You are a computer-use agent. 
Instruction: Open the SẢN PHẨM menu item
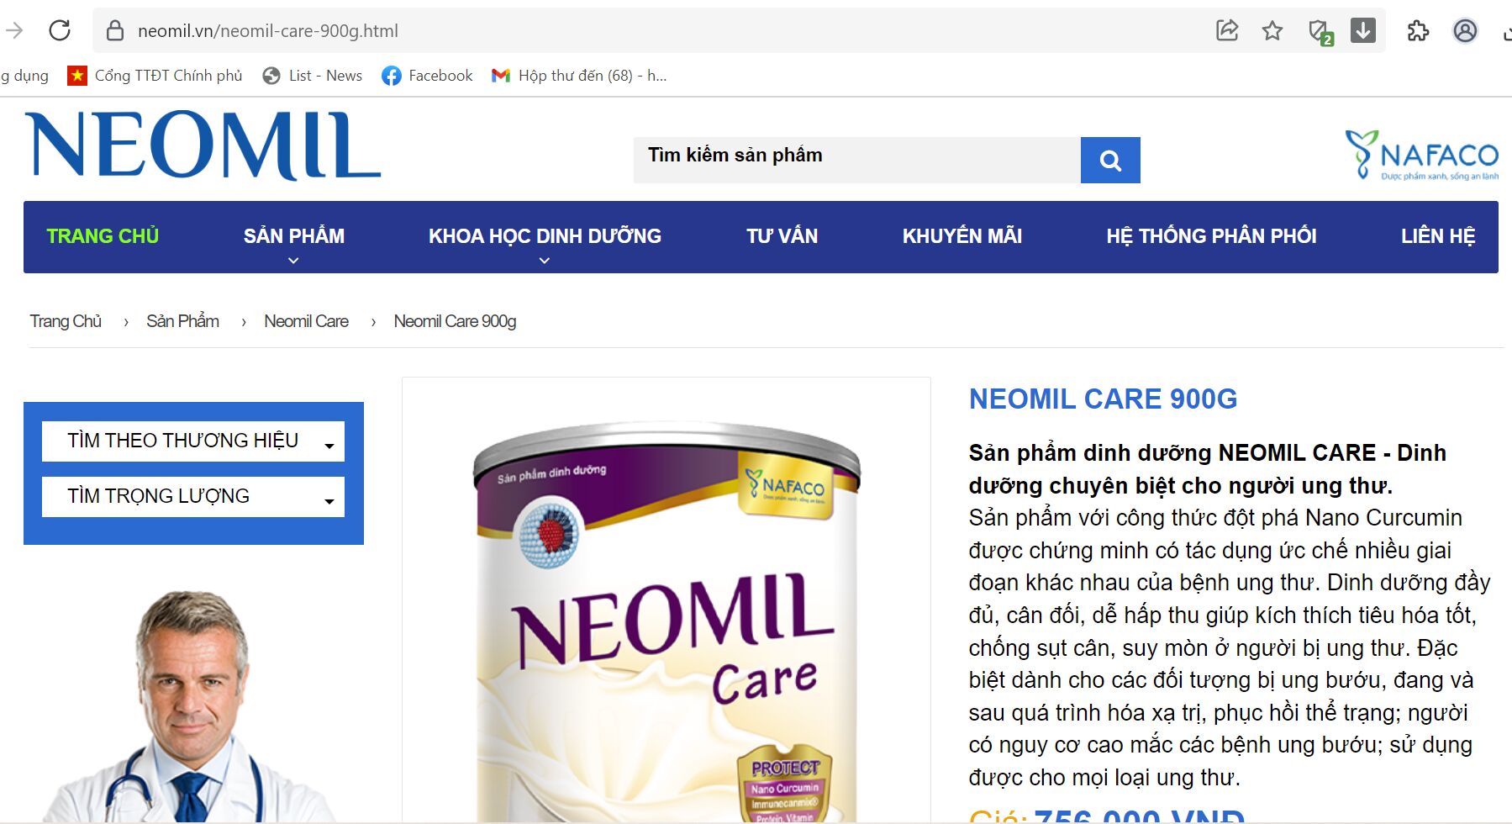click(294, 236)
